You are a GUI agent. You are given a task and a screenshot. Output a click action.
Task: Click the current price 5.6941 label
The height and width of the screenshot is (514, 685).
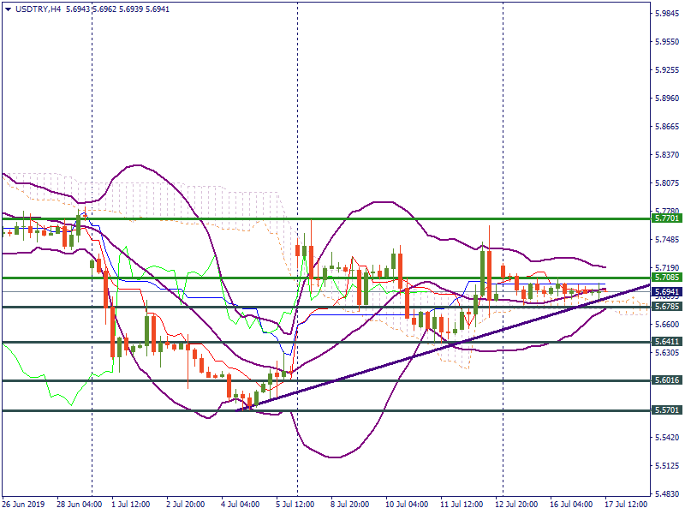[666, 292]
